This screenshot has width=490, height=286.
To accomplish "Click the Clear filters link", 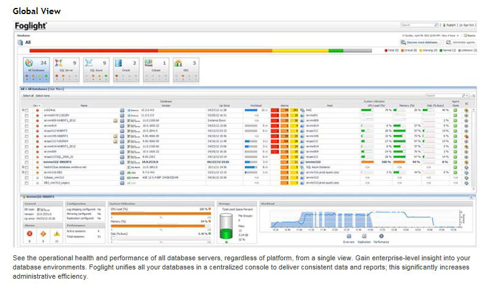I will 56,89.
